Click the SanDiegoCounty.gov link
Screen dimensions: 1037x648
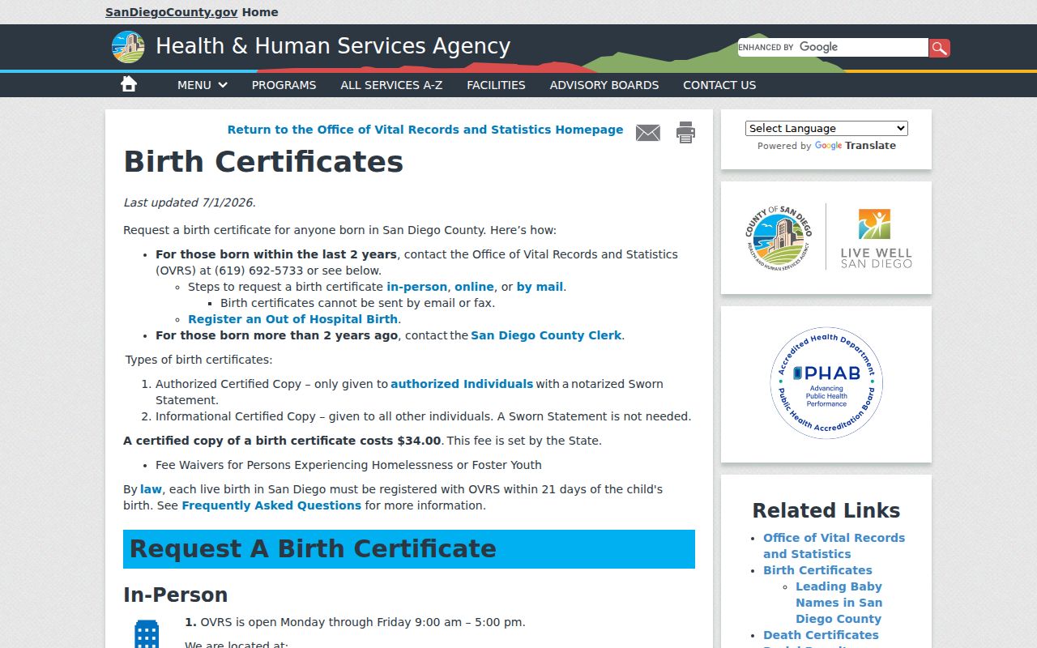pyautogui.click(x=172, y=12)
